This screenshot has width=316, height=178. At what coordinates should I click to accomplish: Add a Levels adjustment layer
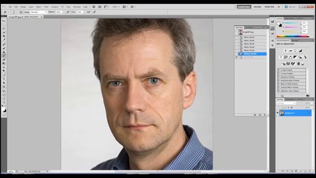[290, 50]
